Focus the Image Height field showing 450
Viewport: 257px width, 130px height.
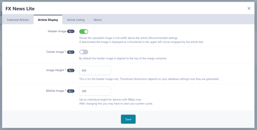(95, 71)
